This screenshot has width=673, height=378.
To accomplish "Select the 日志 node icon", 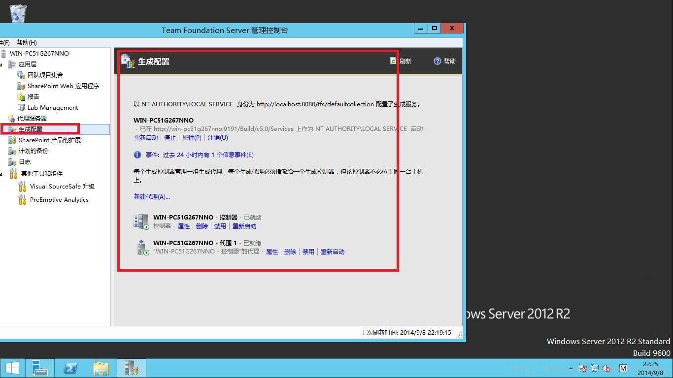I will pos(12,161).
